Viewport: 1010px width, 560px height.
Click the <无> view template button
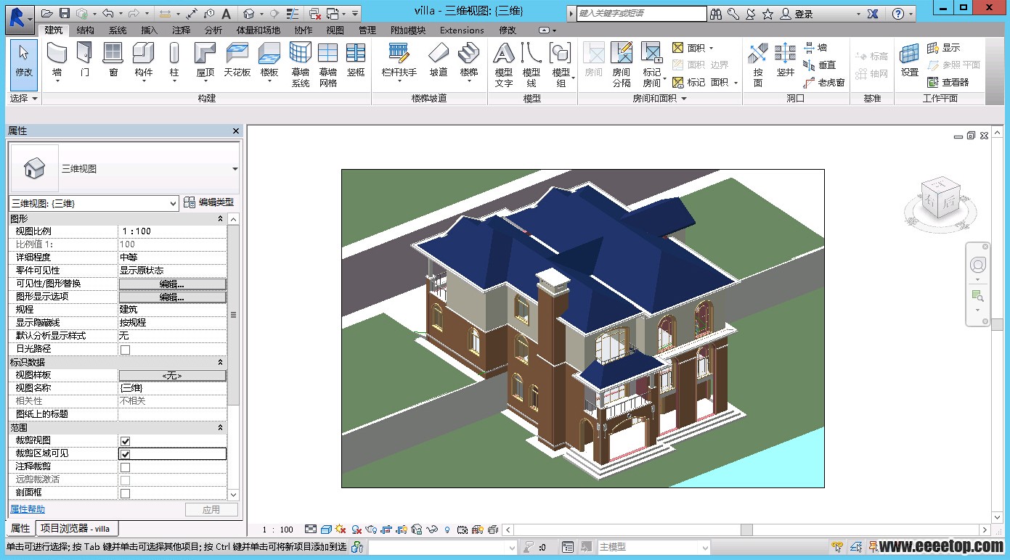[x=172, y=375]
